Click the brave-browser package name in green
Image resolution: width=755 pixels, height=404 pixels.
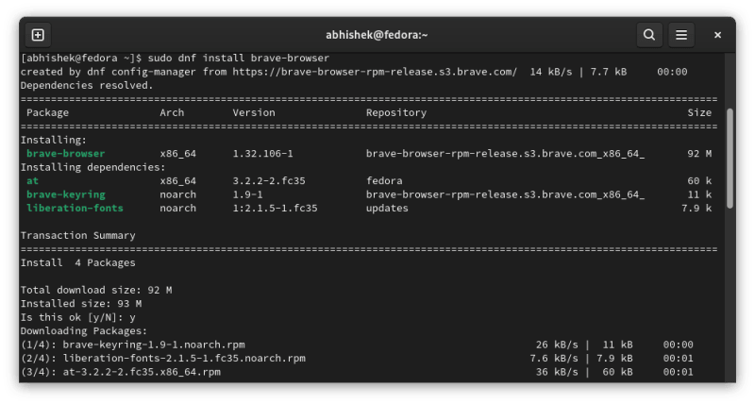(65, 153)
